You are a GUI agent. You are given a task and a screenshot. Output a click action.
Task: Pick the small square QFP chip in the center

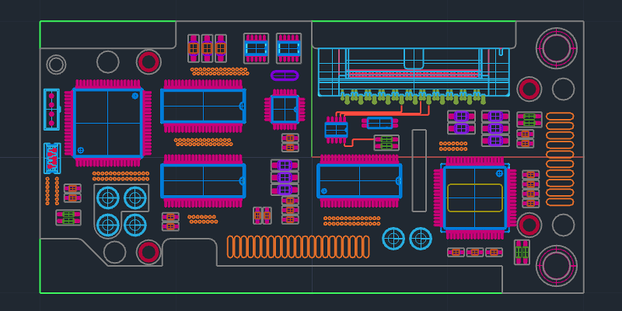285,109
